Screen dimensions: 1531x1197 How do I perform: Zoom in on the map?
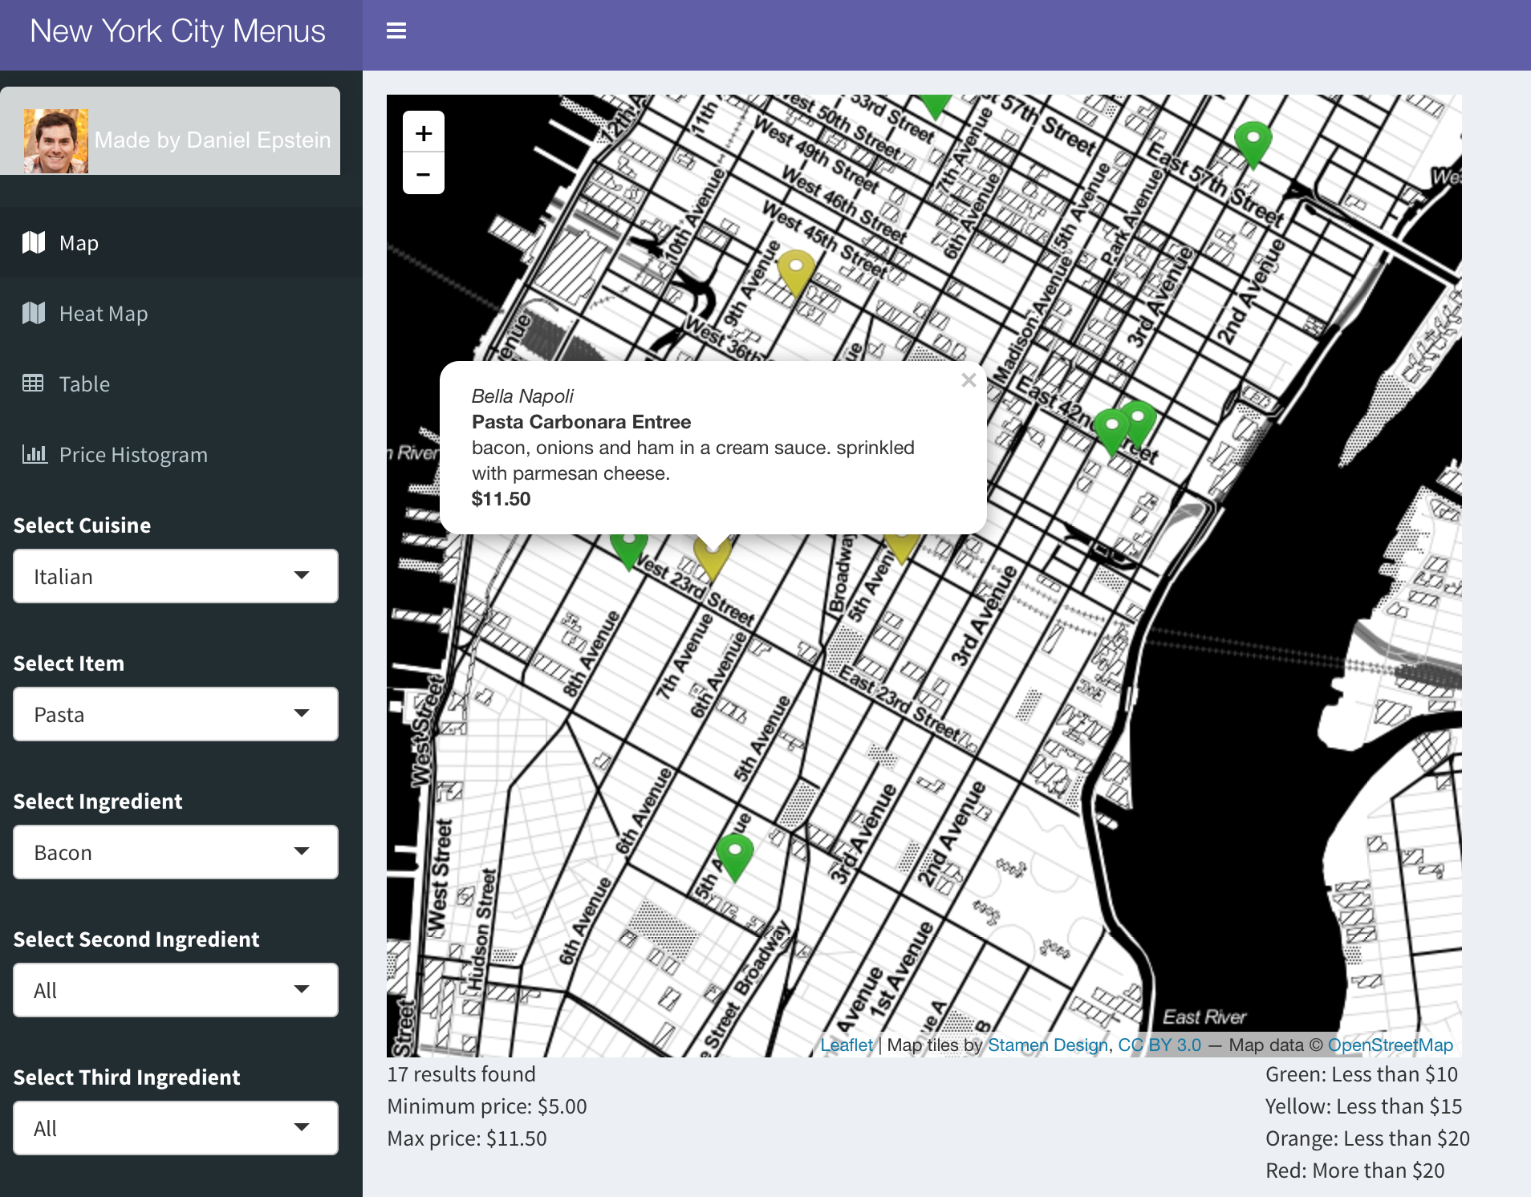(424, 133)
